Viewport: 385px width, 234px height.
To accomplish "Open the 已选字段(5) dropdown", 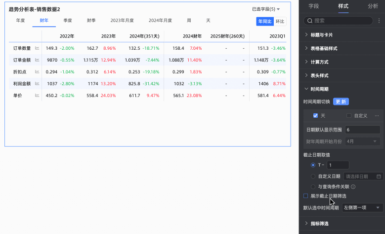I will click(266, 9).
